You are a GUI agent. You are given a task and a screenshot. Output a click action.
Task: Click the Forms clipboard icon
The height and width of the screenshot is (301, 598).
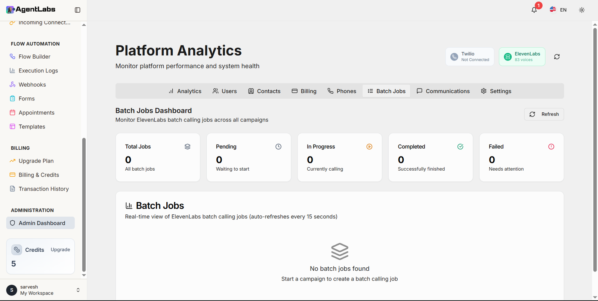[x=12, y=99]
